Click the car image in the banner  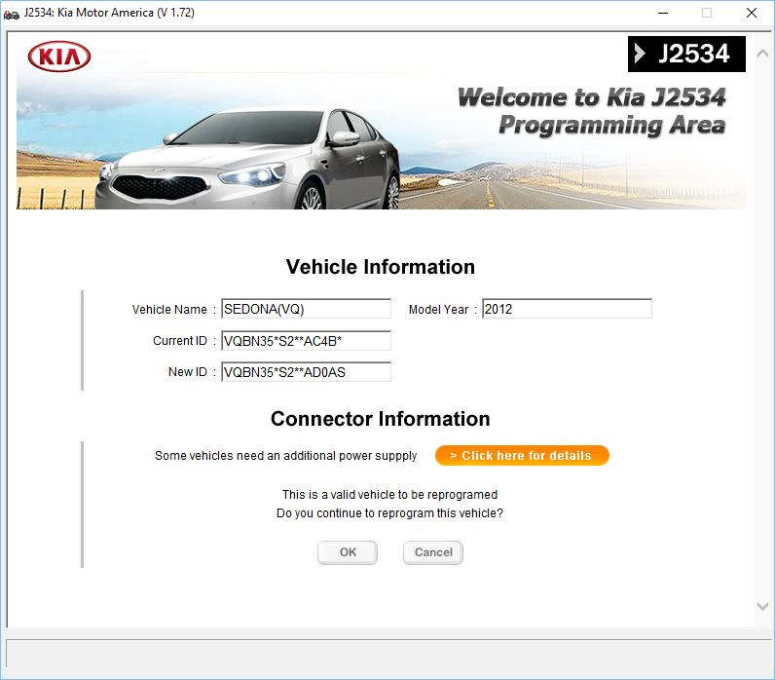(247, 159)
